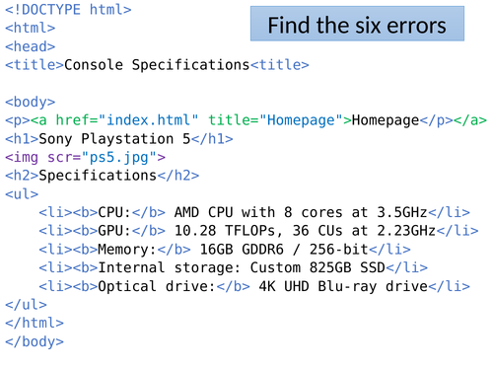The height and width of the screenshot is (370, 493).
Task: Click the 'Optical drive' list item line
Action: pyautogui.click(x=254, y=286)
